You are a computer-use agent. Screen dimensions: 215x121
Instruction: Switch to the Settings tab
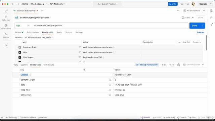point(79,32)
